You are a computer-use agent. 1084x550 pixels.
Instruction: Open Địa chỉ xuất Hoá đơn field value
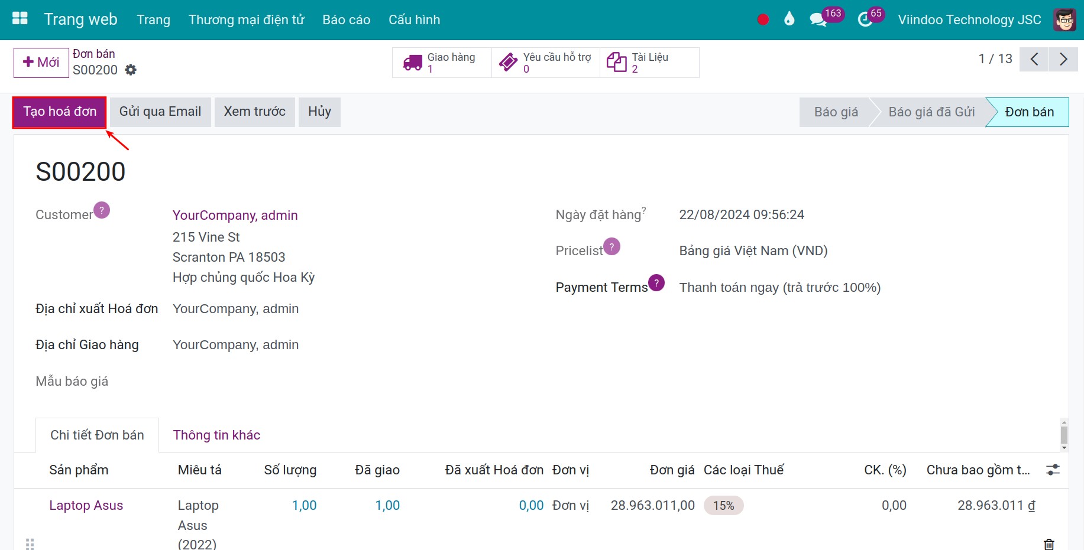(235, 309)
